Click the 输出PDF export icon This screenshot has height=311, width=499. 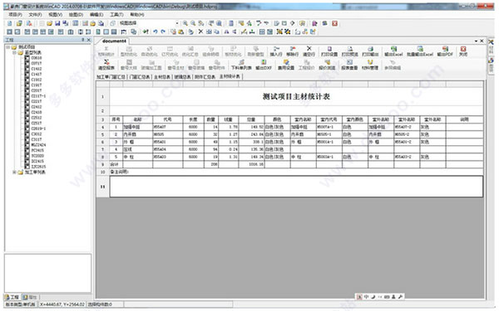445,51
